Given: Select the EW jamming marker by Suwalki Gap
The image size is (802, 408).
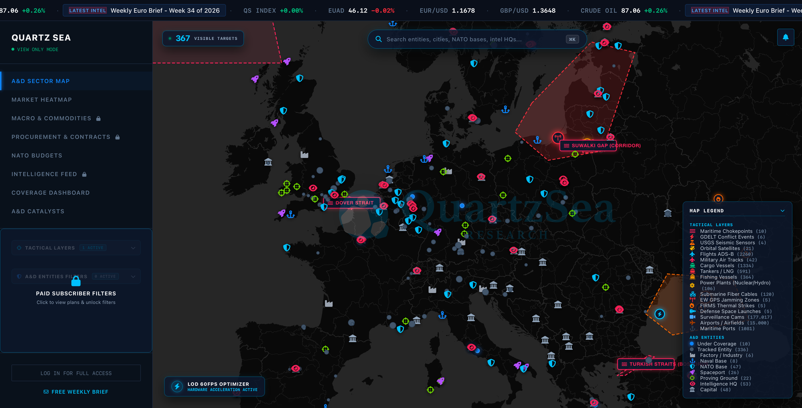Looking at the screenshot, I should pyautogui.click(x=558, y=138).
